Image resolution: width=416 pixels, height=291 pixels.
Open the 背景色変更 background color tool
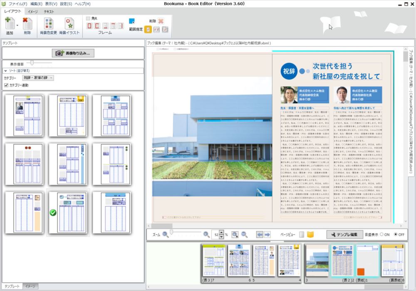pos(48,23)
